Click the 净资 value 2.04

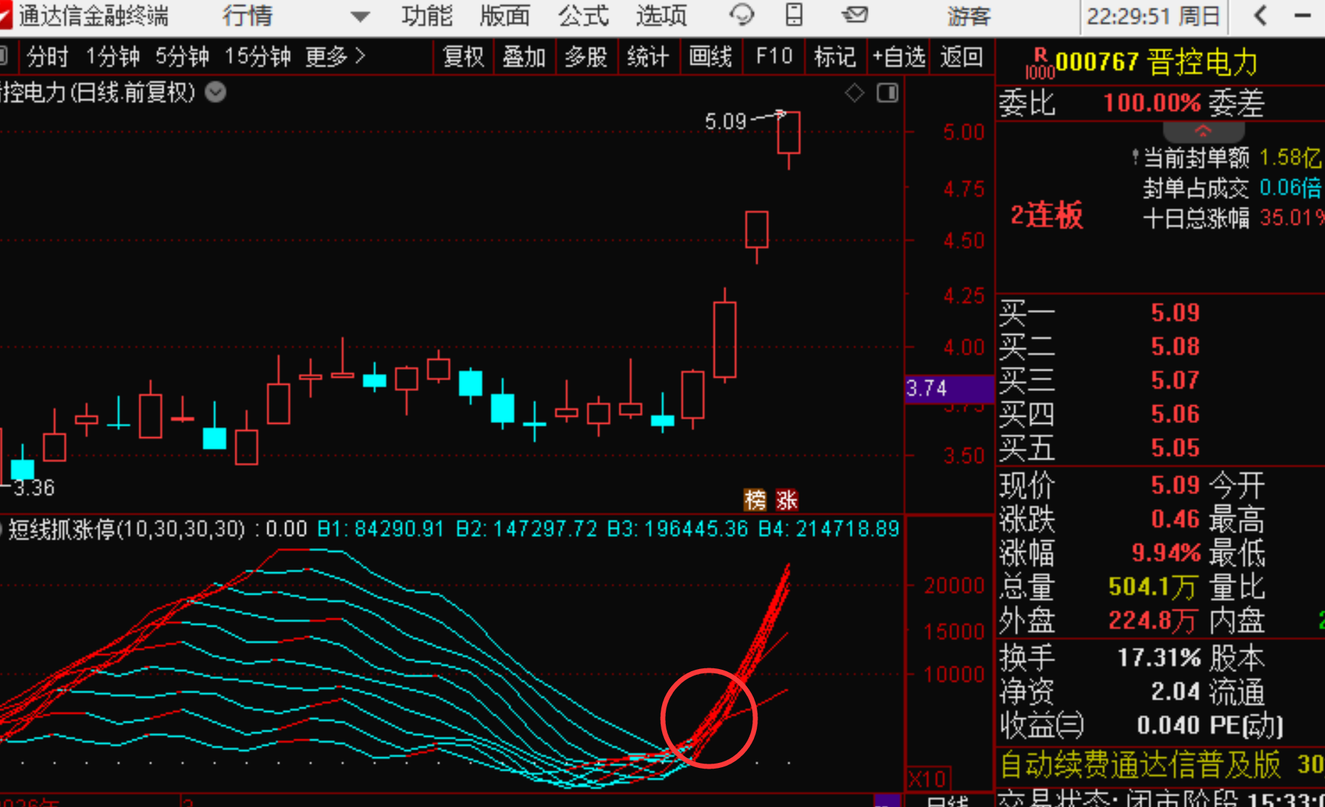click(x=1175, y=691)
